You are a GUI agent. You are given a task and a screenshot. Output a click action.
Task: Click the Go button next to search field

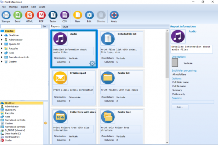(44, 26)
